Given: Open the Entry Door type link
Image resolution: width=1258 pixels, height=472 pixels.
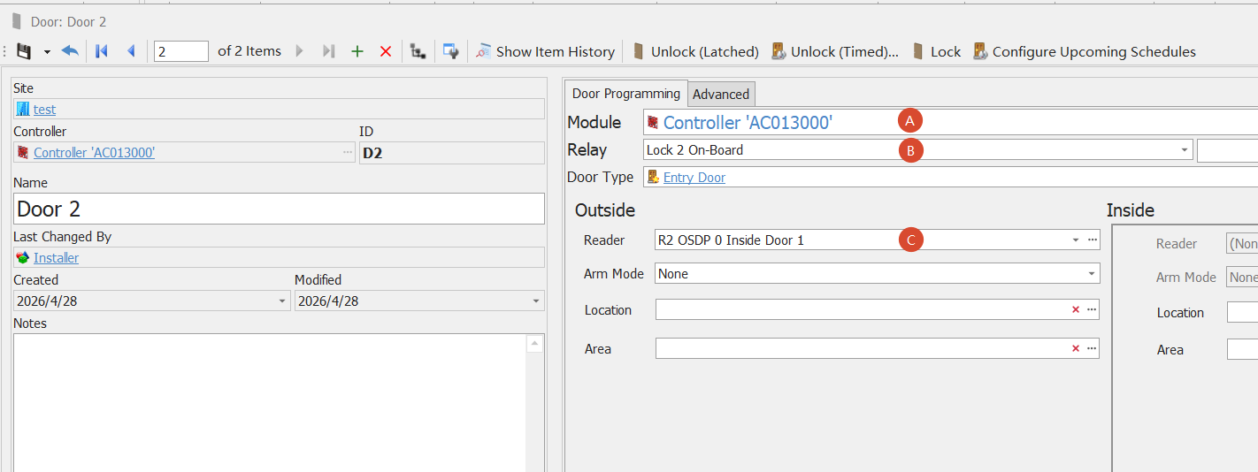Looking at the screenshot, I should coord(694,178).
